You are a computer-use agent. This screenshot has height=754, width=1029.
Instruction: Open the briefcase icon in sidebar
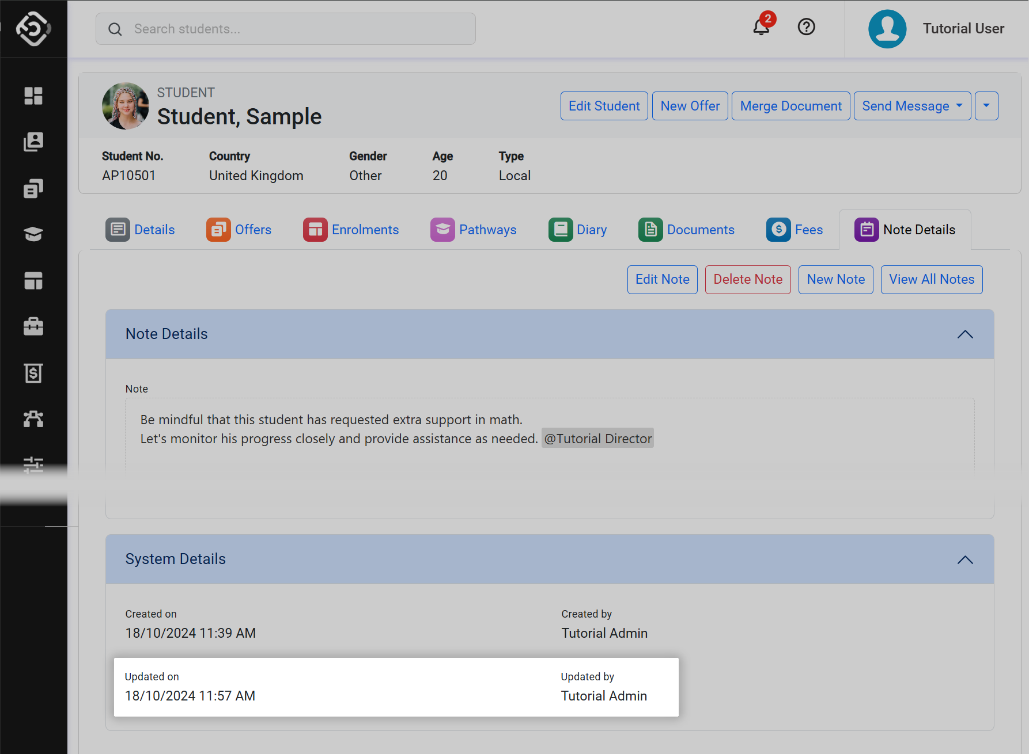click(x=33, y=326)
